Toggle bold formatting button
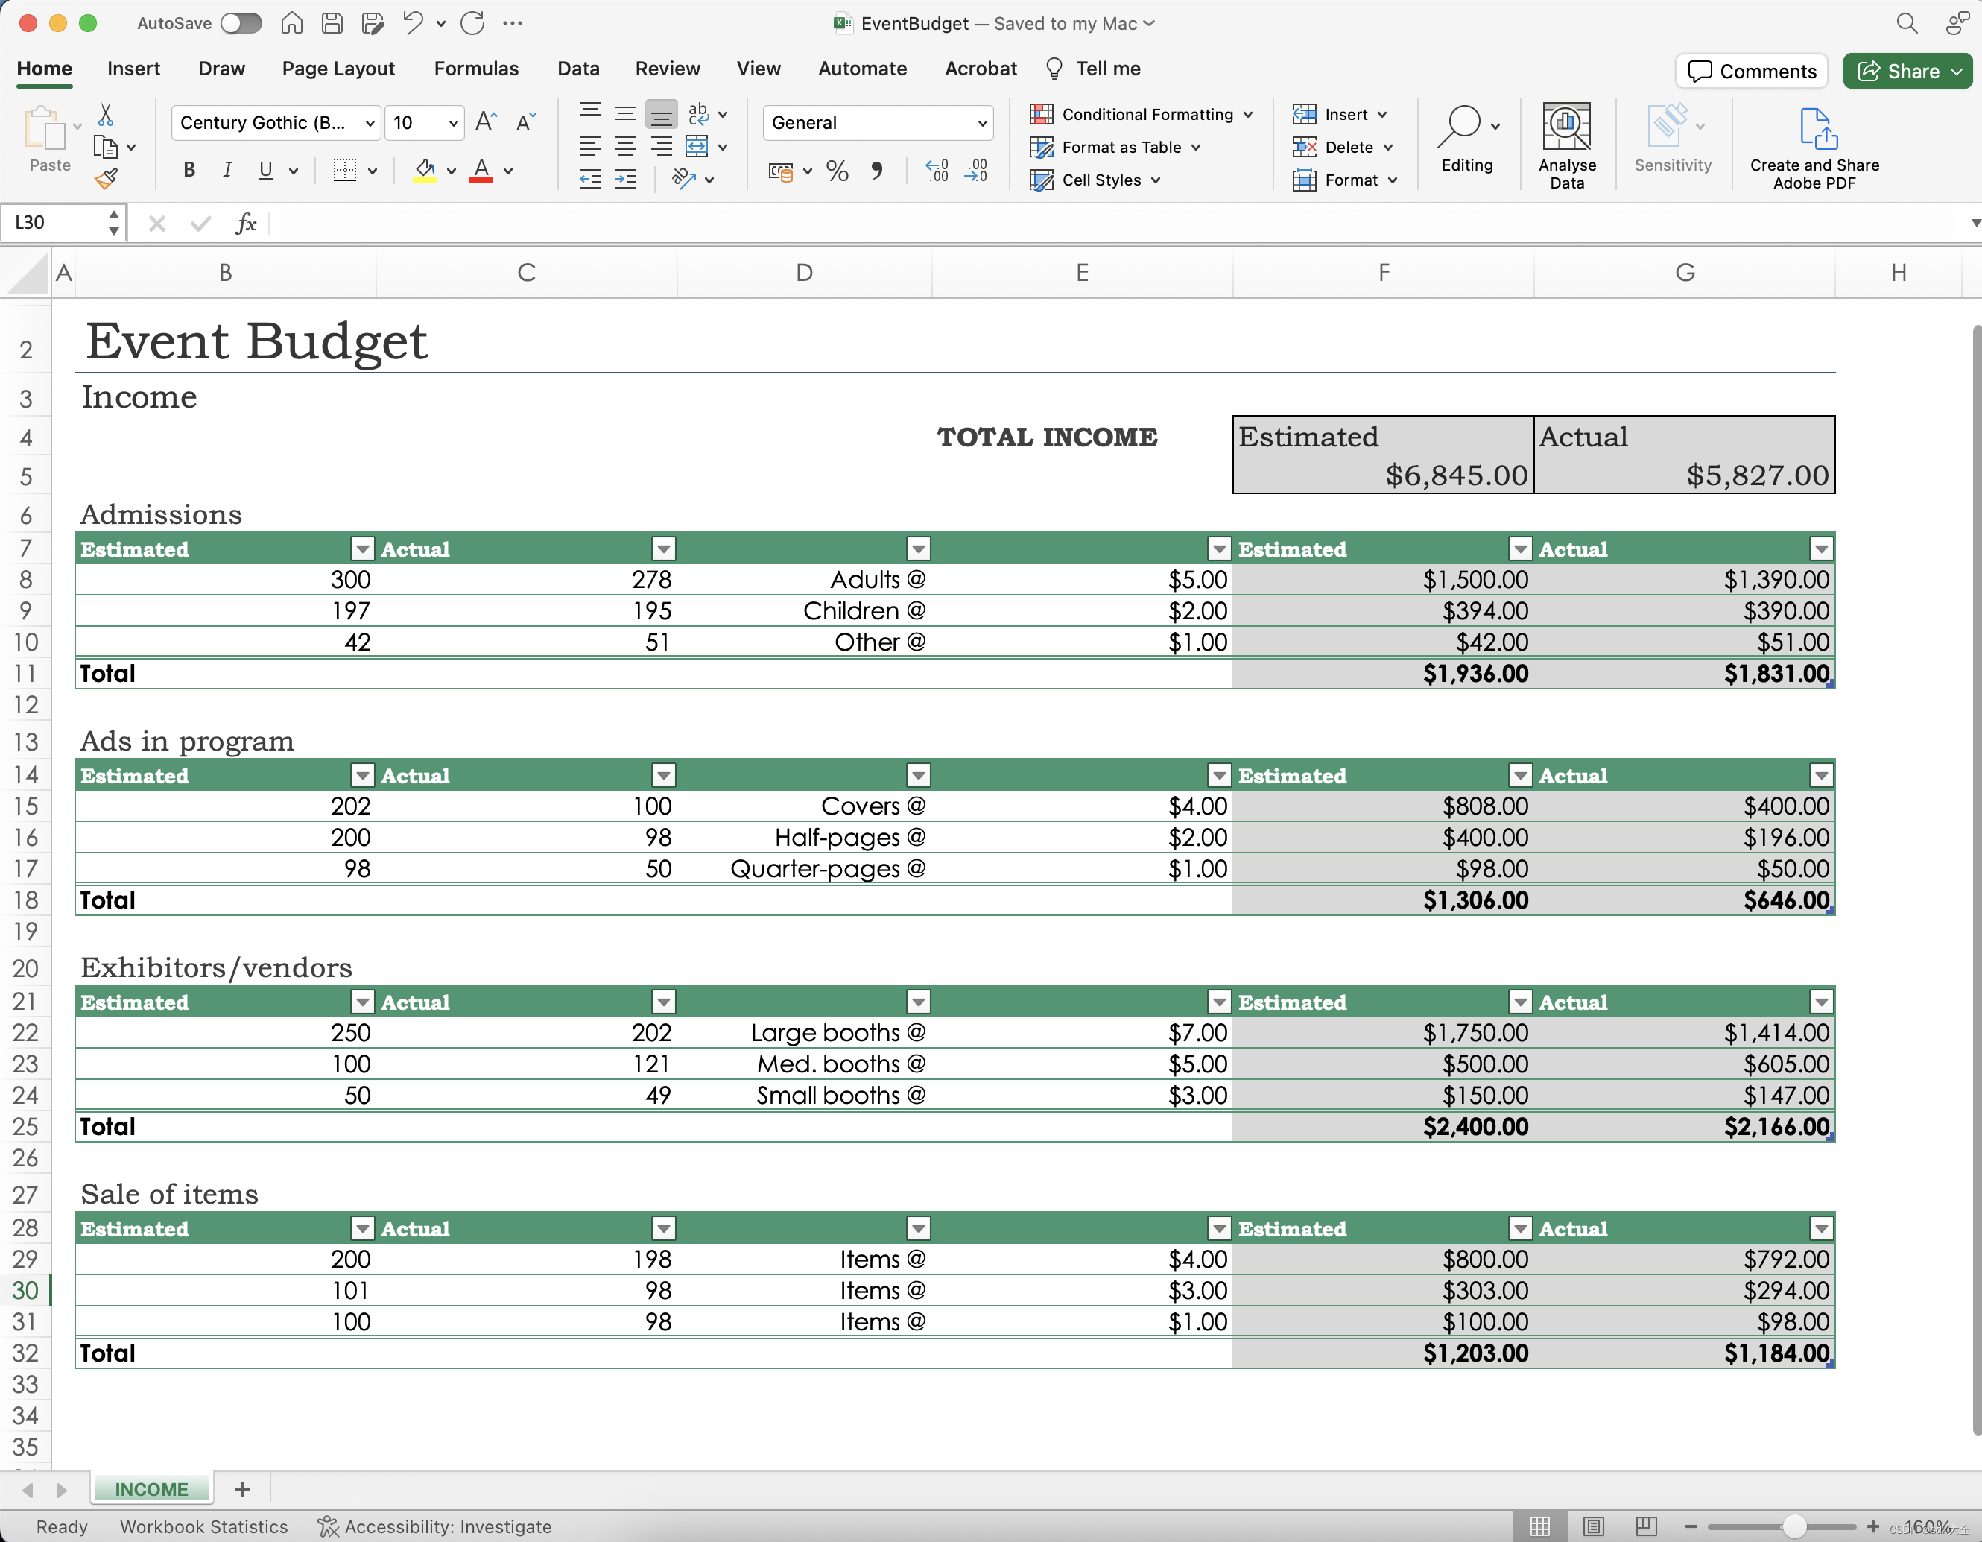The height and width of the screenshot is (1542, 1982). click(x=189, y=170)
